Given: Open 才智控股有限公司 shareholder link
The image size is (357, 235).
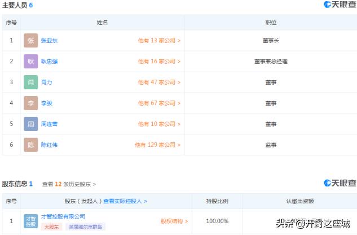Looking at the screenshot, I should pos(63,216).
